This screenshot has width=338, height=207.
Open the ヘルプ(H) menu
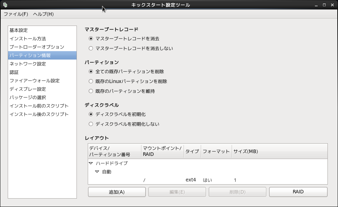coord(43,14)
